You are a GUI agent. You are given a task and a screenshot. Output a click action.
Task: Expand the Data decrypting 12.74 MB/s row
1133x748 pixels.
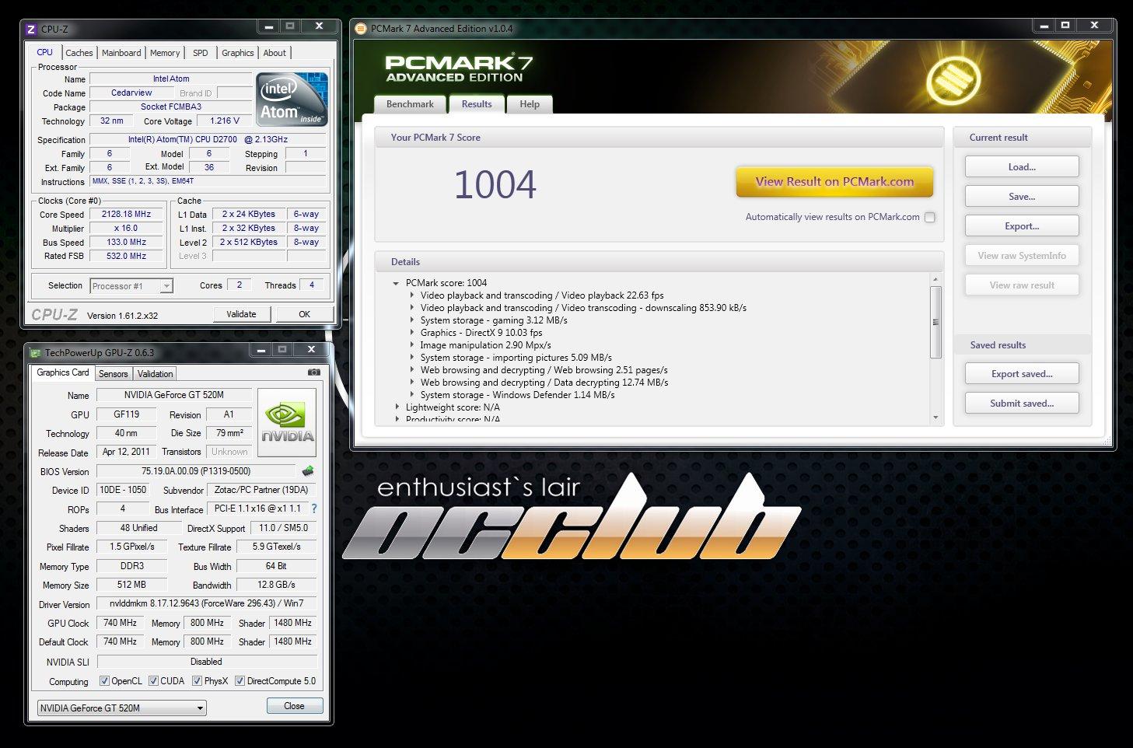pos(412,383)
